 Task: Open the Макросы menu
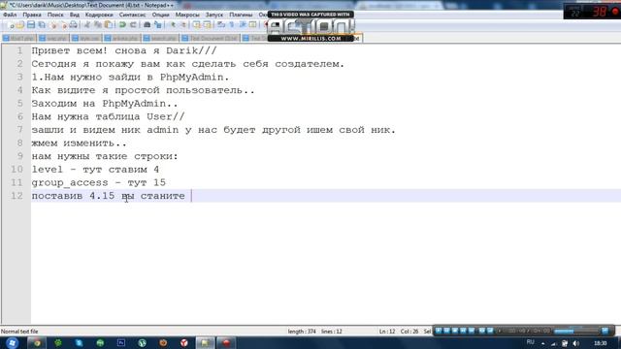187,15
